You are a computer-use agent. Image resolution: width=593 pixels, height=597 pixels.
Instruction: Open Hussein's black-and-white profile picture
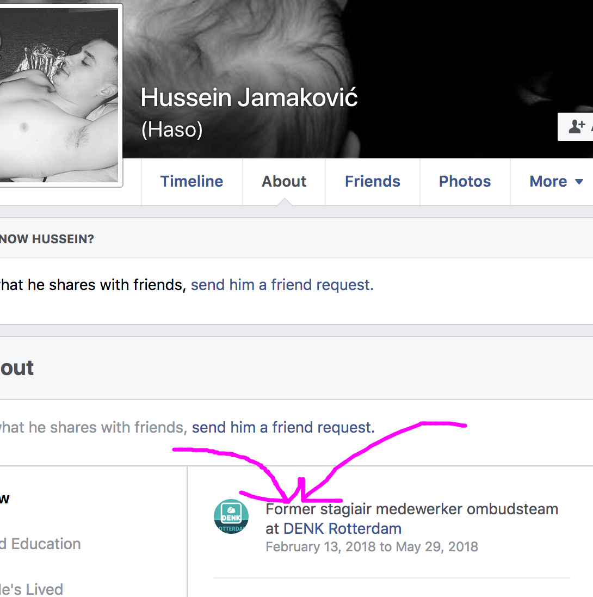[59, 95]
